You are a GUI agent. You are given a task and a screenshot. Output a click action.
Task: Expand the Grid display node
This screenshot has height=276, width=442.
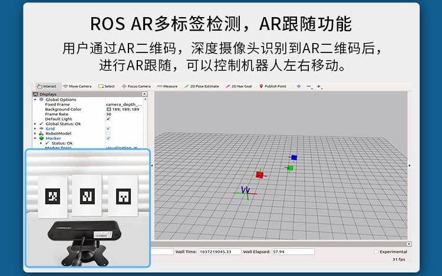[35, 129]
